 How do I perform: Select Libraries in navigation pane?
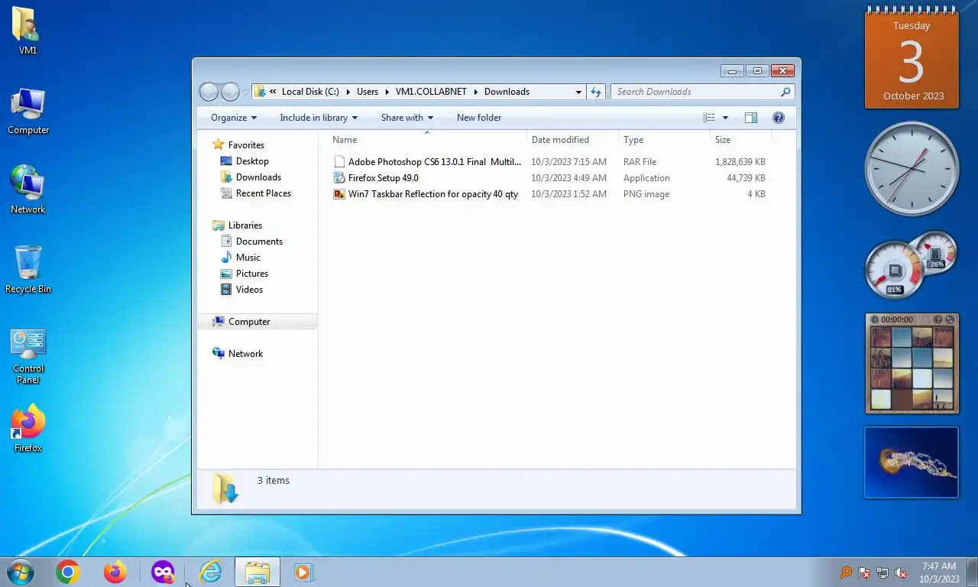(244, 225)
